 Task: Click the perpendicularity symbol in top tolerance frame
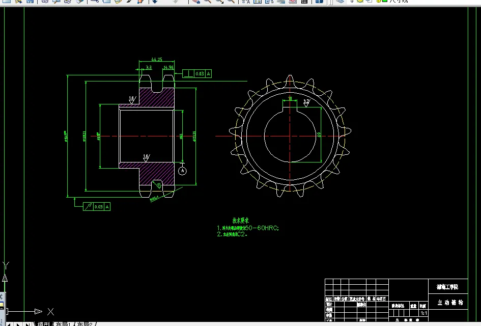(188, 74)
